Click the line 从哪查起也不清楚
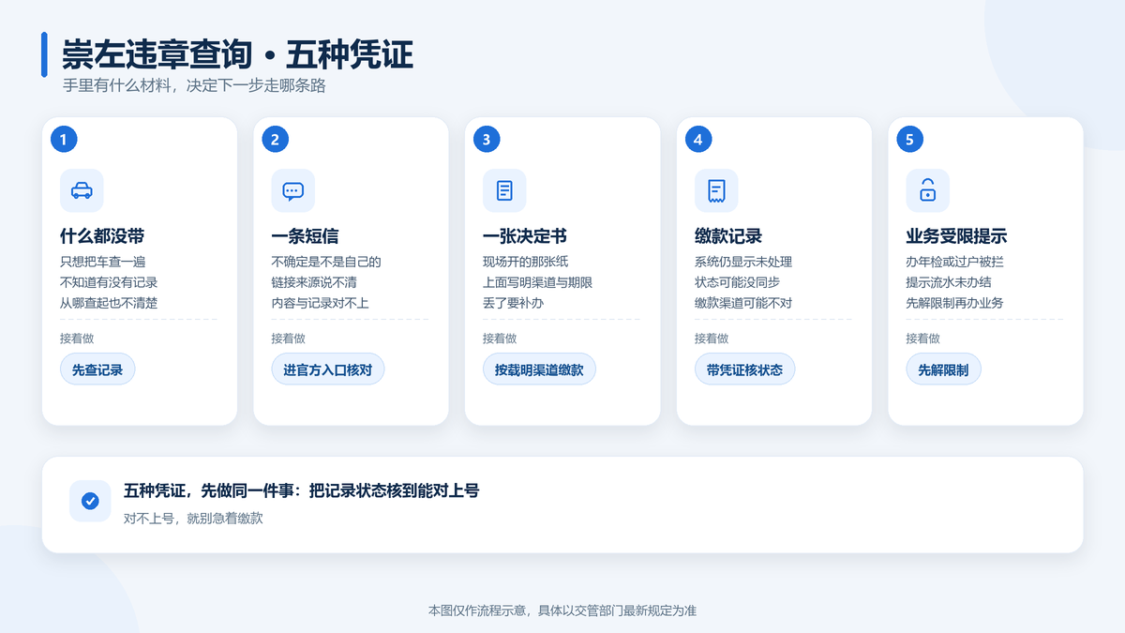Viewport: 1125px width, 633px height. click(x=109, y=303)
